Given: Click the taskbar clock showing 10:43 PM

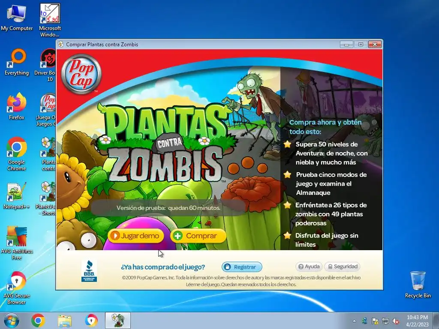Looking at the screenshot, I should [417, 321].
